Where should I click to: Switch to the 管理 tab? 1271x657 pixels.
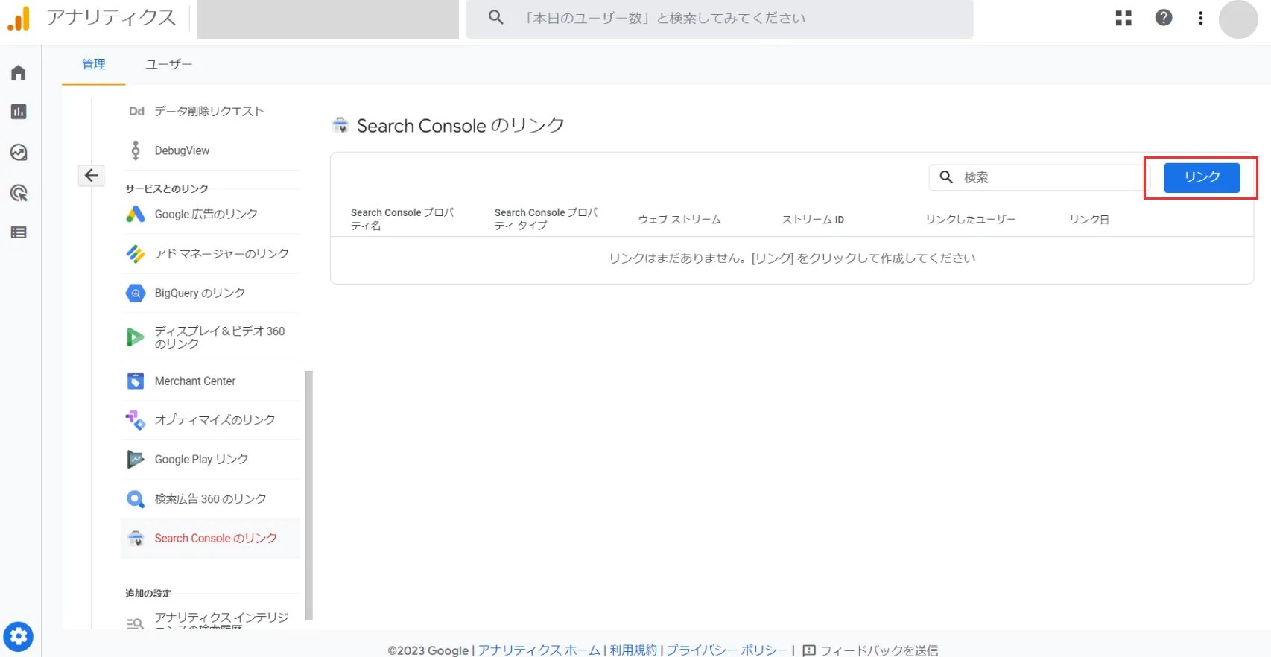coord(94,65)
